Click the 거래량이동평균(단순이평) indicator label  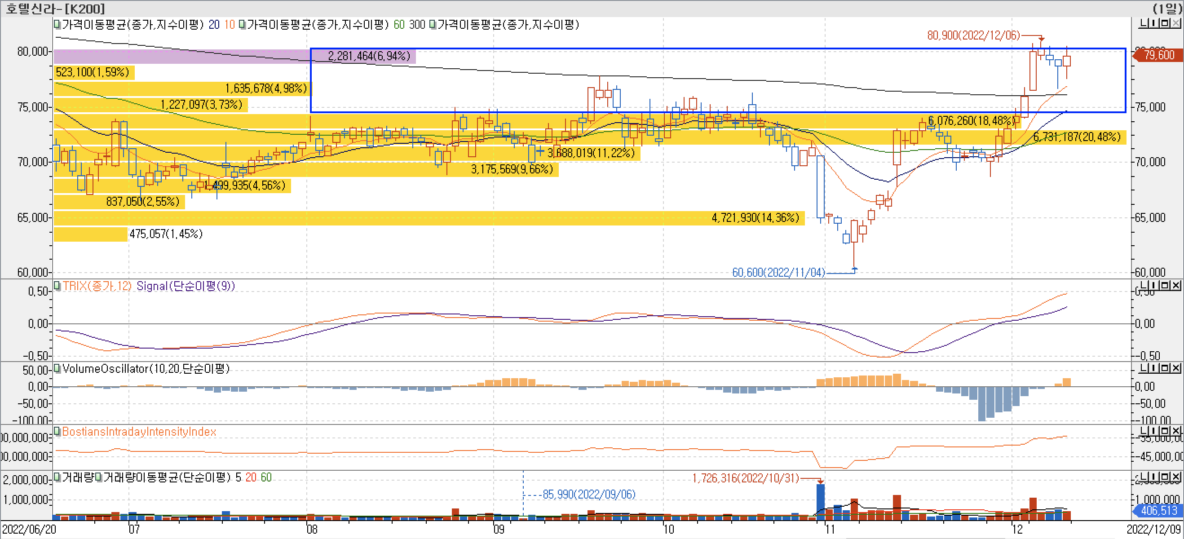pos(166,477)
